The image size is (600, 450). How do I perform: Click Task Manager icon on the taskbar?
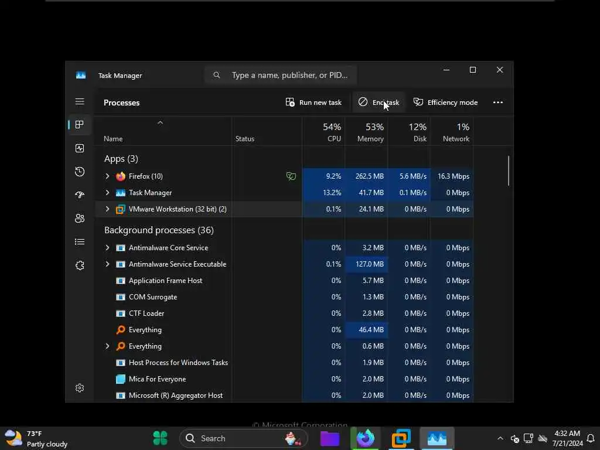click(437, 438)
